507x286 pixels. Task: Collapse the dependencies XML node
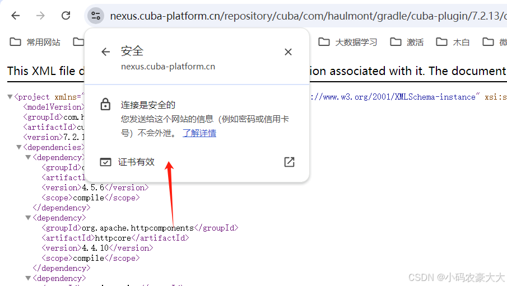(x=19, y=147)
